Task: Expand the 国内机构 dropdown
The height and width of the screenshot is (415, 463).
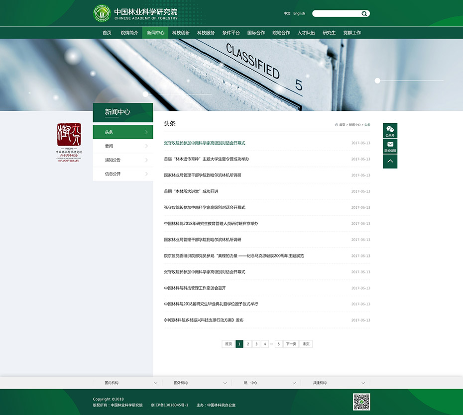Action: pyautogui.click(x=127, y=383)
